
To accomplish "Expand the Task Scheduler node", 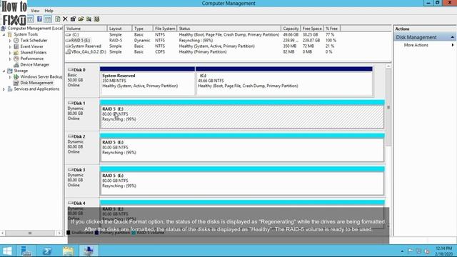I will 10,41.
